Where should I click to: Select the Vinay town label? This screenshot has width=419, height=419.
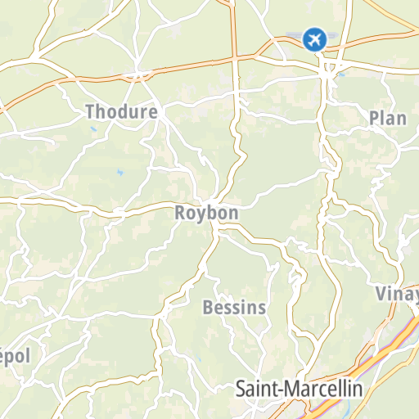(397, 294)
